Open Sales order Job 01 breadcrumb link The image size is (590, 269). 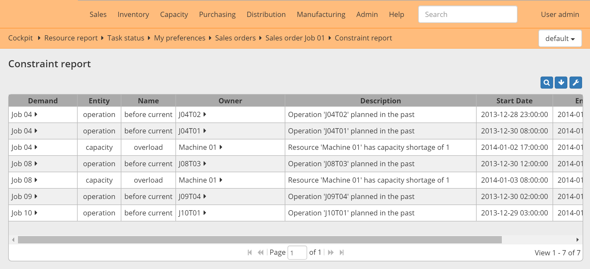(295, 38)
